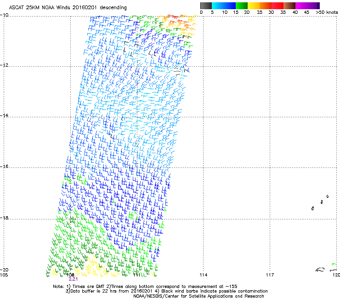Click the NOAA/NESDIS credit line
The width and height of the screenshot is (340, 299).
click(198, 296)
